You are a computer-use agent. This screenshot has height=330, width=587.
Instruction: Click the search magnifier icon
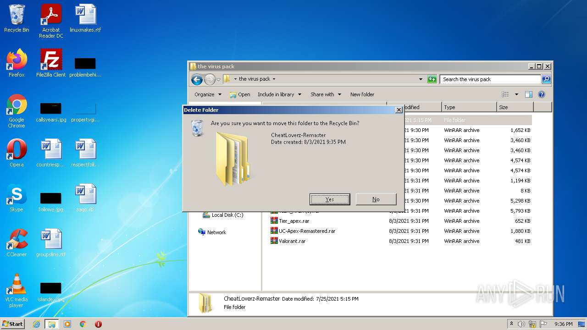[x=546, y=79]
